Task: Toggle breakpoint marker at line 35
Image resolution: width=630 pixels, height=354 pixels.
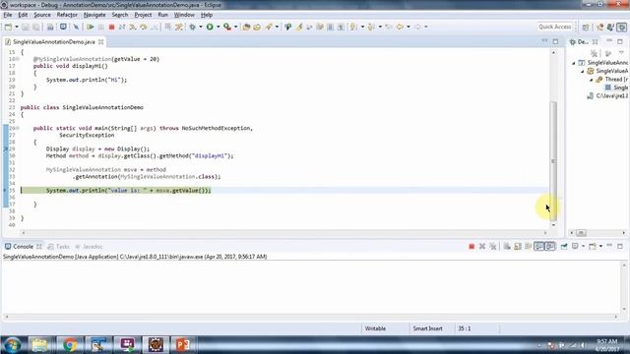Action: click(5, 190)
